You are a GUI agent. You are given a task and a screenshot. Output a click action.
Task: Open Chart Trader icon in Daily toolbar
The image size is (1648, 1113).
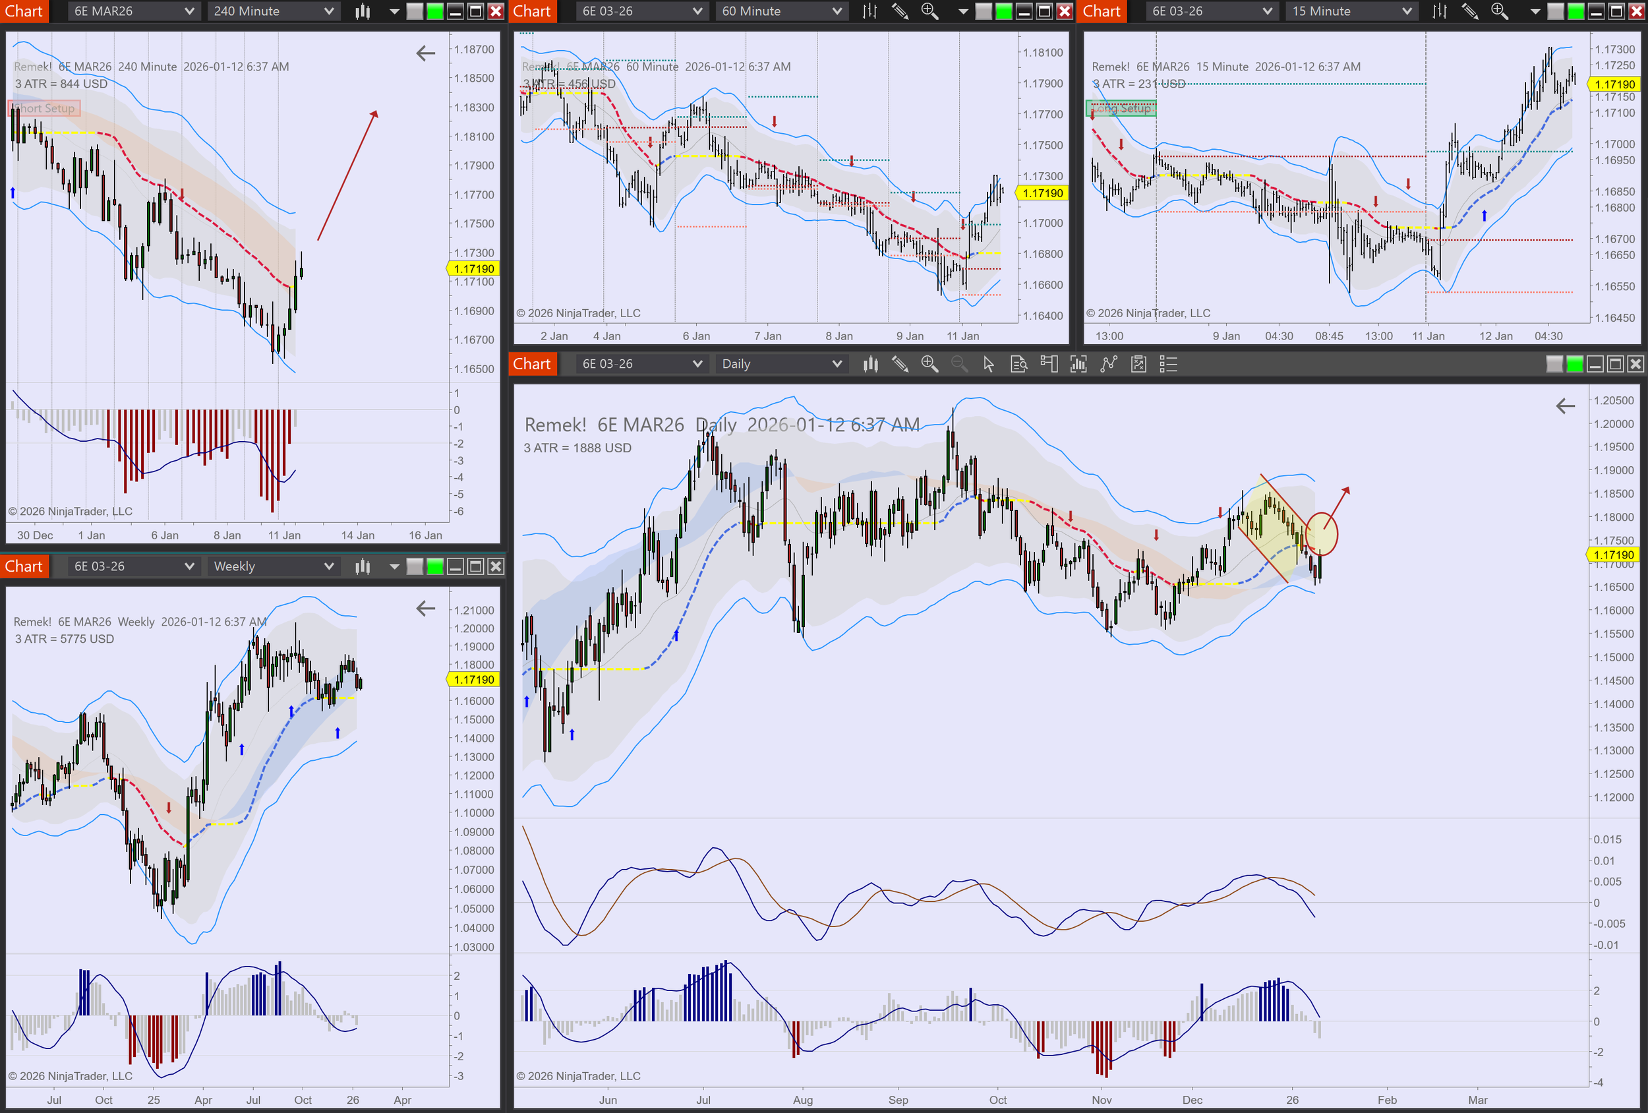point(1048,364)
